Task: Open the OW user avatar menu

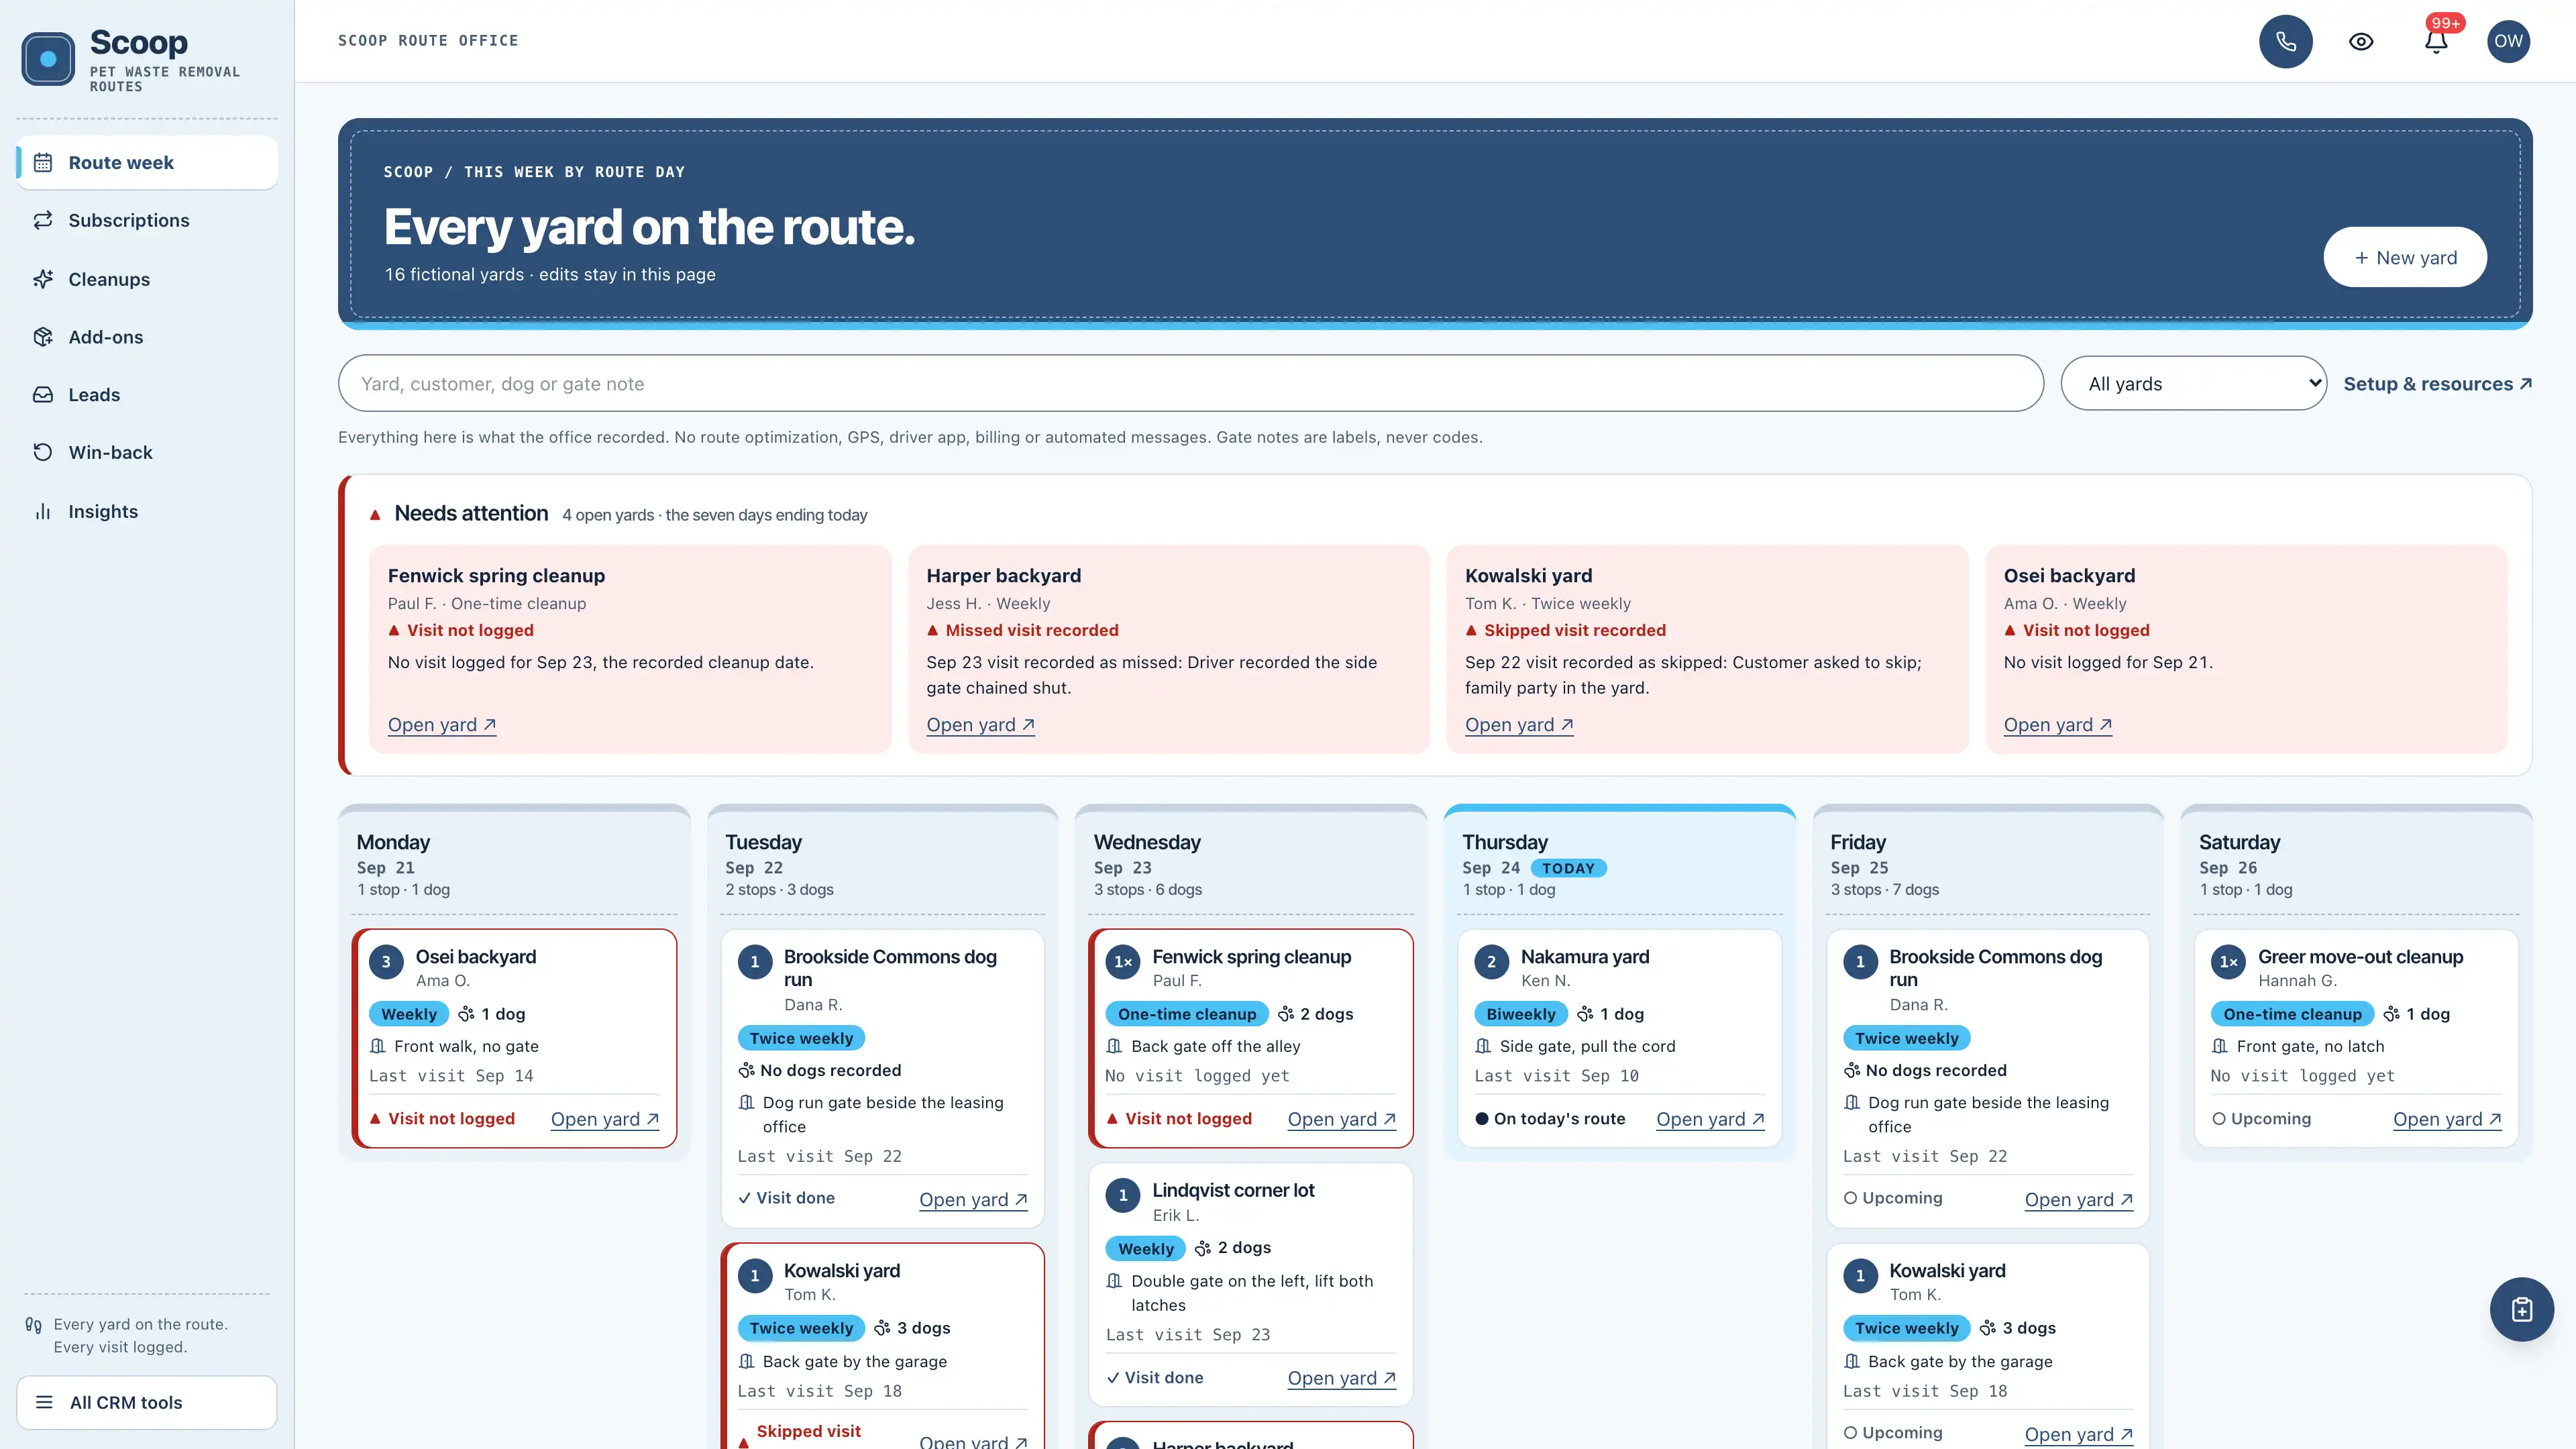Action: point(2508,41)
